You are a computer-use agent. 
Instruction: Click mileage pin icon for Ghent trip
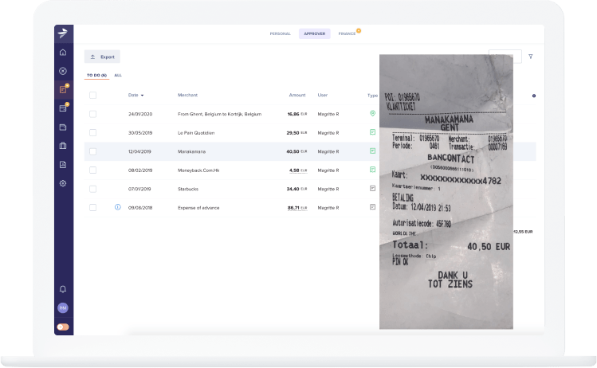tap(372, 114)
